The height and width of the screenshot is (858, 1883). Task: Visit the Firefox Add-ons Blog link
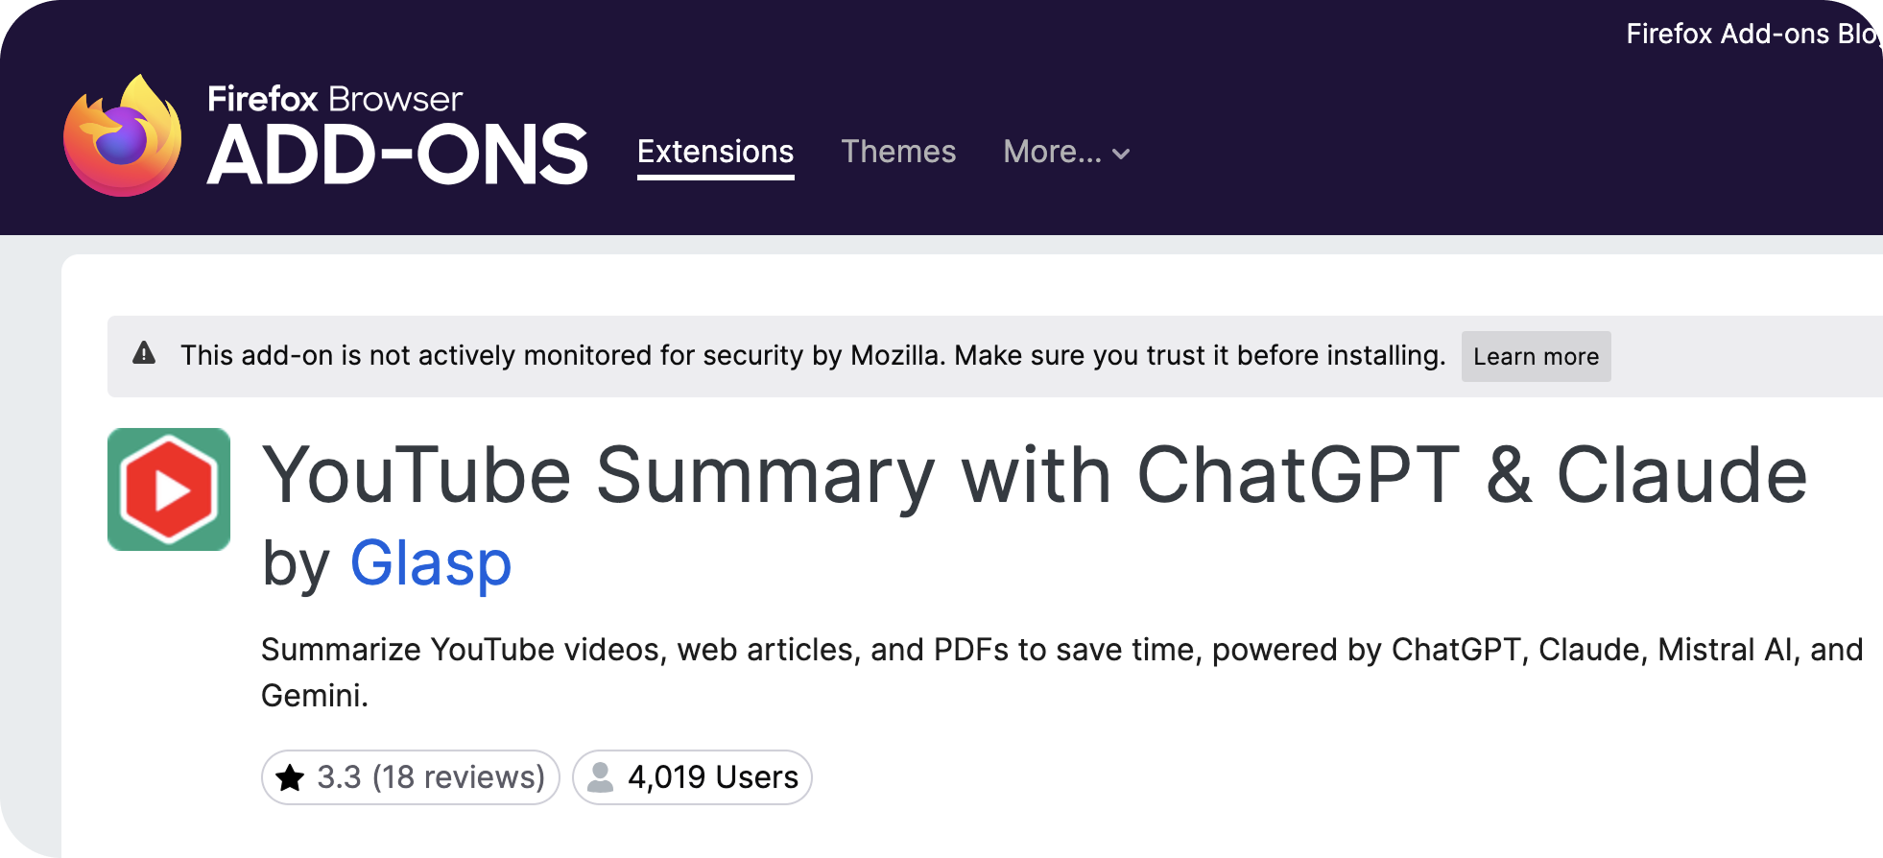[x=1753, y=34]
